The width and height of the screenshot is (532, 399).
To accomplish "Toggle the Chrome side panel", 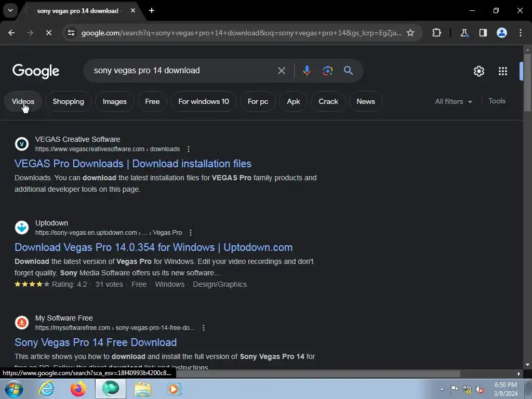I will [x=483, y=33].
